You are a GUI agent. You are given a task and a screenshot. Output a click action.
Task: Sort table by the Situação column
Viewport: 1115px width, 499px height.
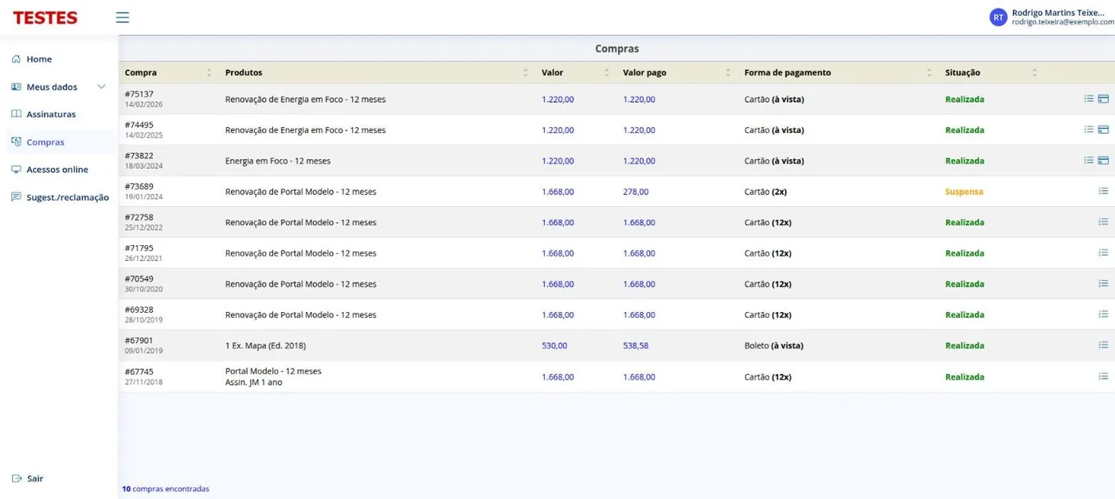coord(1035,72)
